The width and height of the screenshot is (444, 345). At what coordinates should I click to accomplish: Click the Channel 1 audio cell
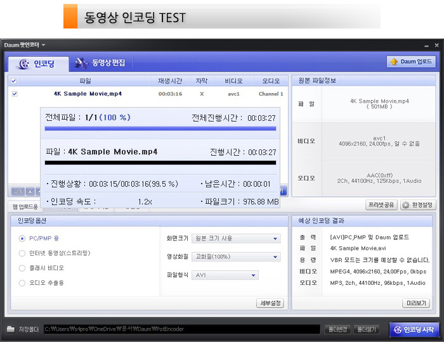[271, 94]
